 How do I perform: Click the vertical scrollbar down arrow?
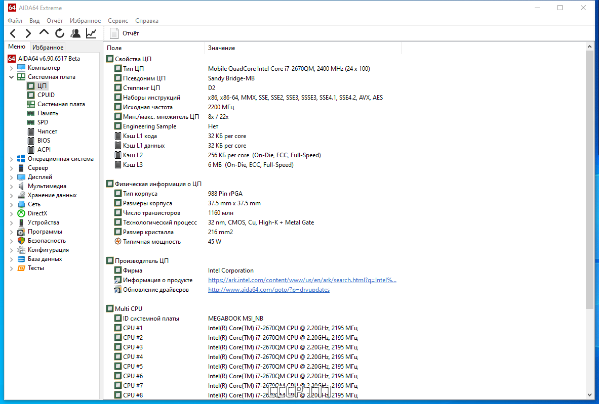click(589, 395)
